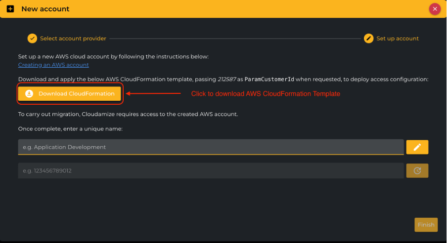Image resolution: width=447 pixels, height=243 pixels.
Task: Click the red download template annotation text
Action: click(266, 93)
